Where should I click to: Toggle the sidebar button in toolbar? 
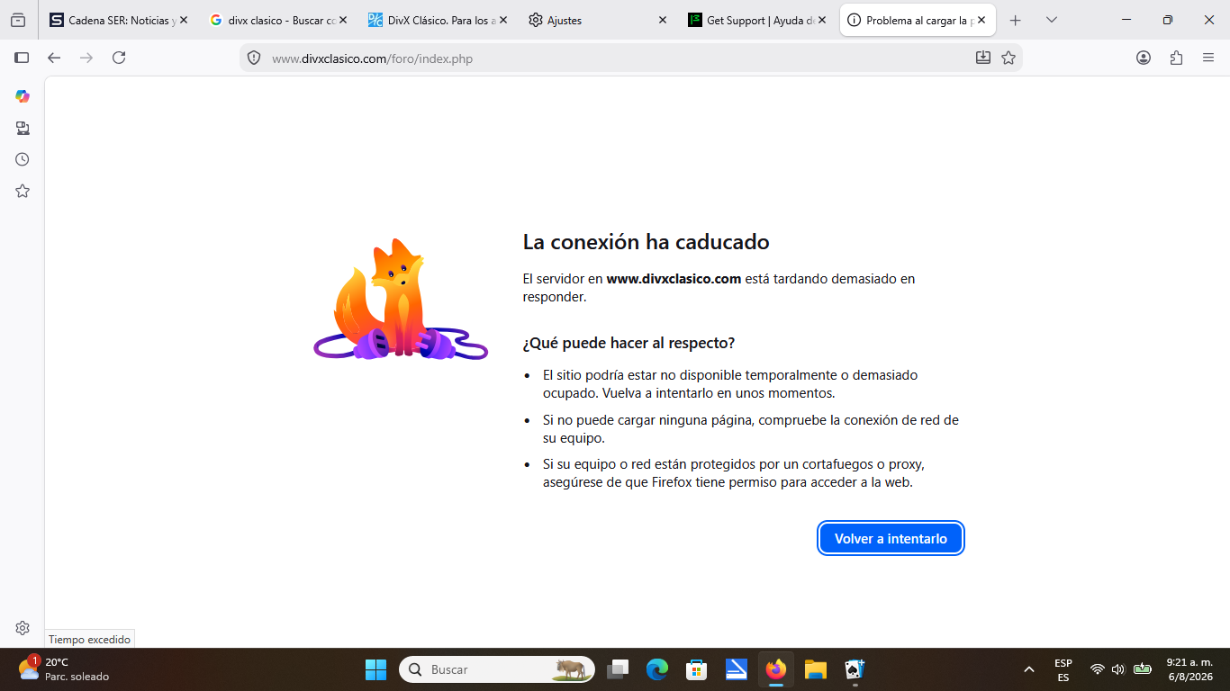22,58
